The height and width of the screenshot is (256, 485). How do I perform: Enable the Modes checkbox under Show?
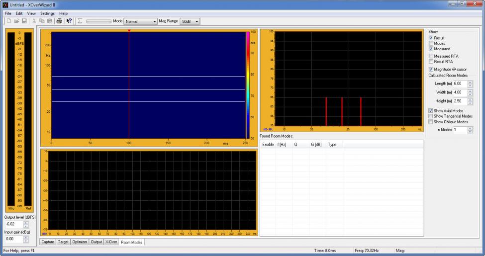tap(431, 43)
